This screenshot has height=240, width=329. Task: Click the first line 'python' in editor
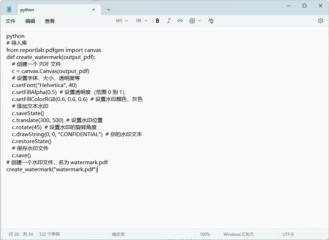click(x=15, y=36)
